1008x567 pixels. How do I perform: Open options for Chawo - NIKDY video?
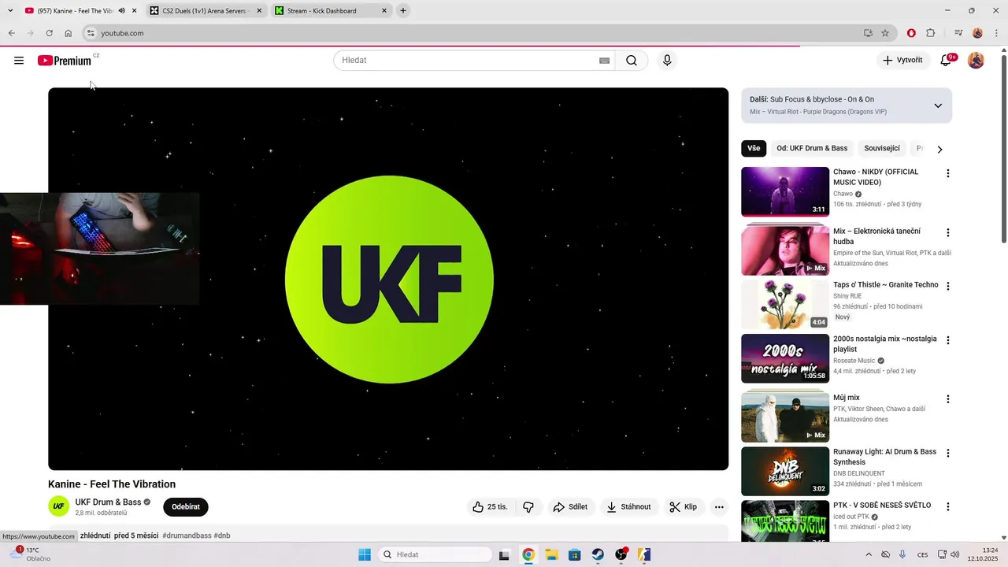(x=947, y=173)
